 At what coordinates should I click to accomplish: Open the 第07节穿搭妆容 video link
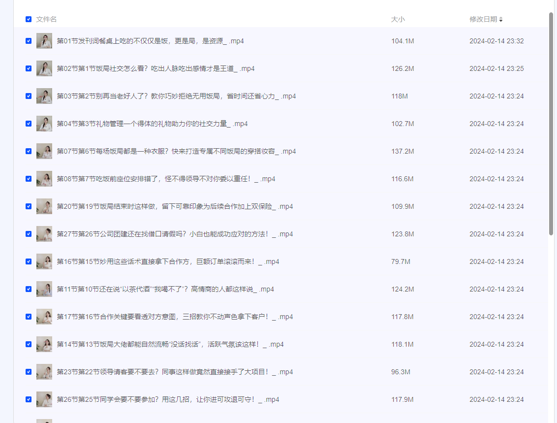[x=176, y=151]
